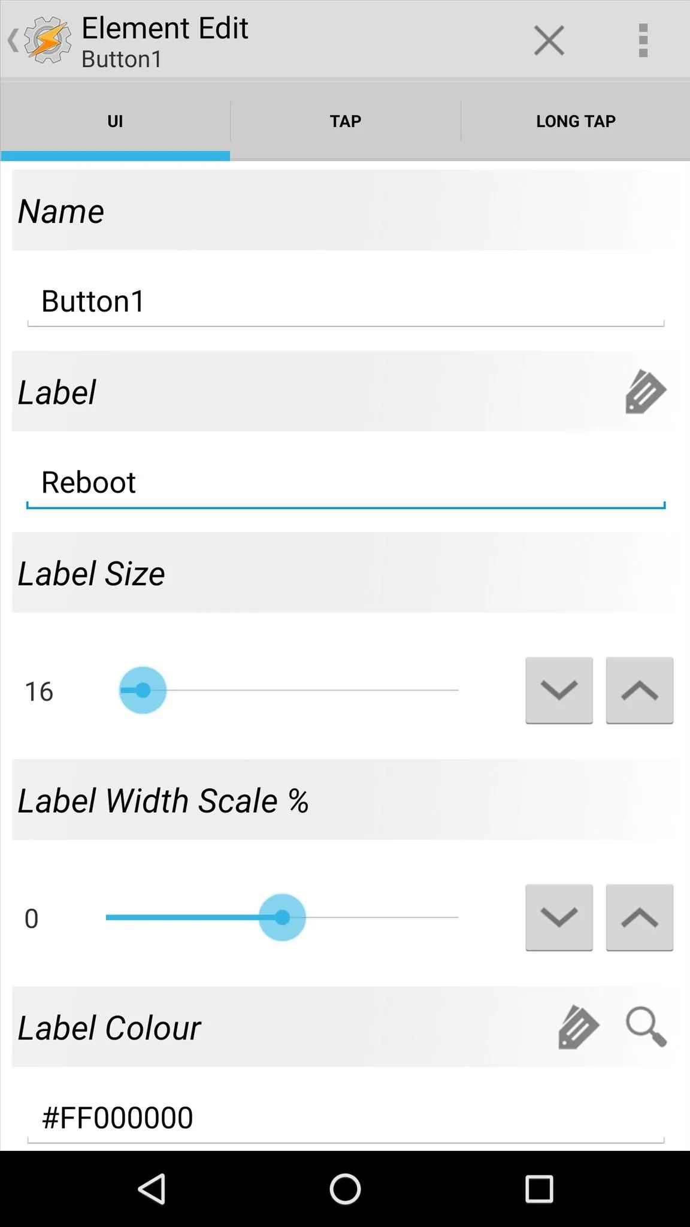The width and height of the screenshot is (690, 1227).
Task: Select the UI tab
Action: [115, 121]
